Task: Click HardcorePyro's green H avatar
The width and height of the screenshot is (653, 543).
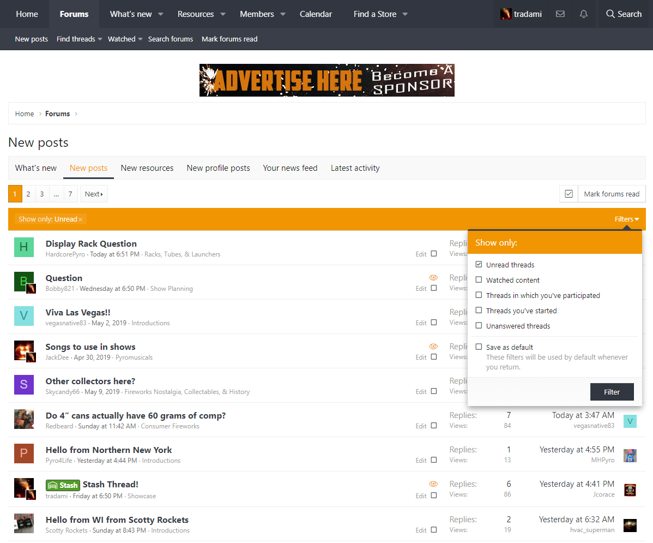Action: pyautogui.click(x=24, y=247)
